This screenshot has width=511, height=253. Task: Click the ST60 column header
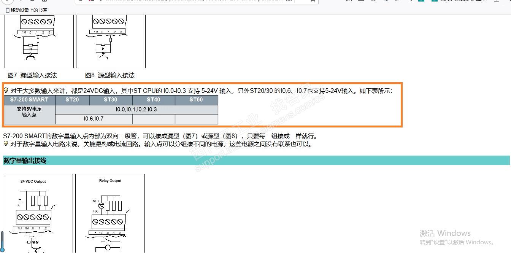click(x=196, y=100)
